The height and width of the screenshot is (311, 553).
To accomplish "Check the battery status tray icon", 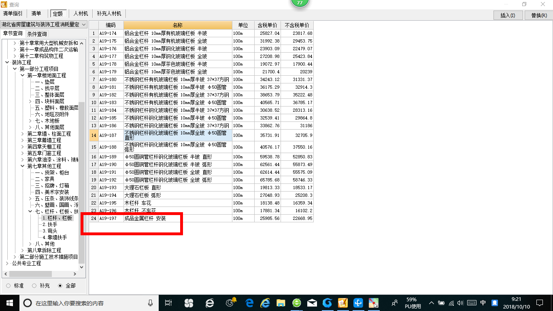I will 441,302.
